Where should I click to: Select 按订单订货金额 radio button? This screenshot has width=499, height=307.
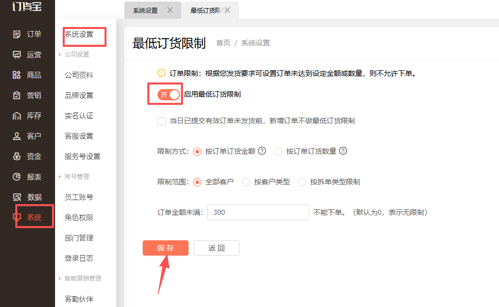click(197, 152)
